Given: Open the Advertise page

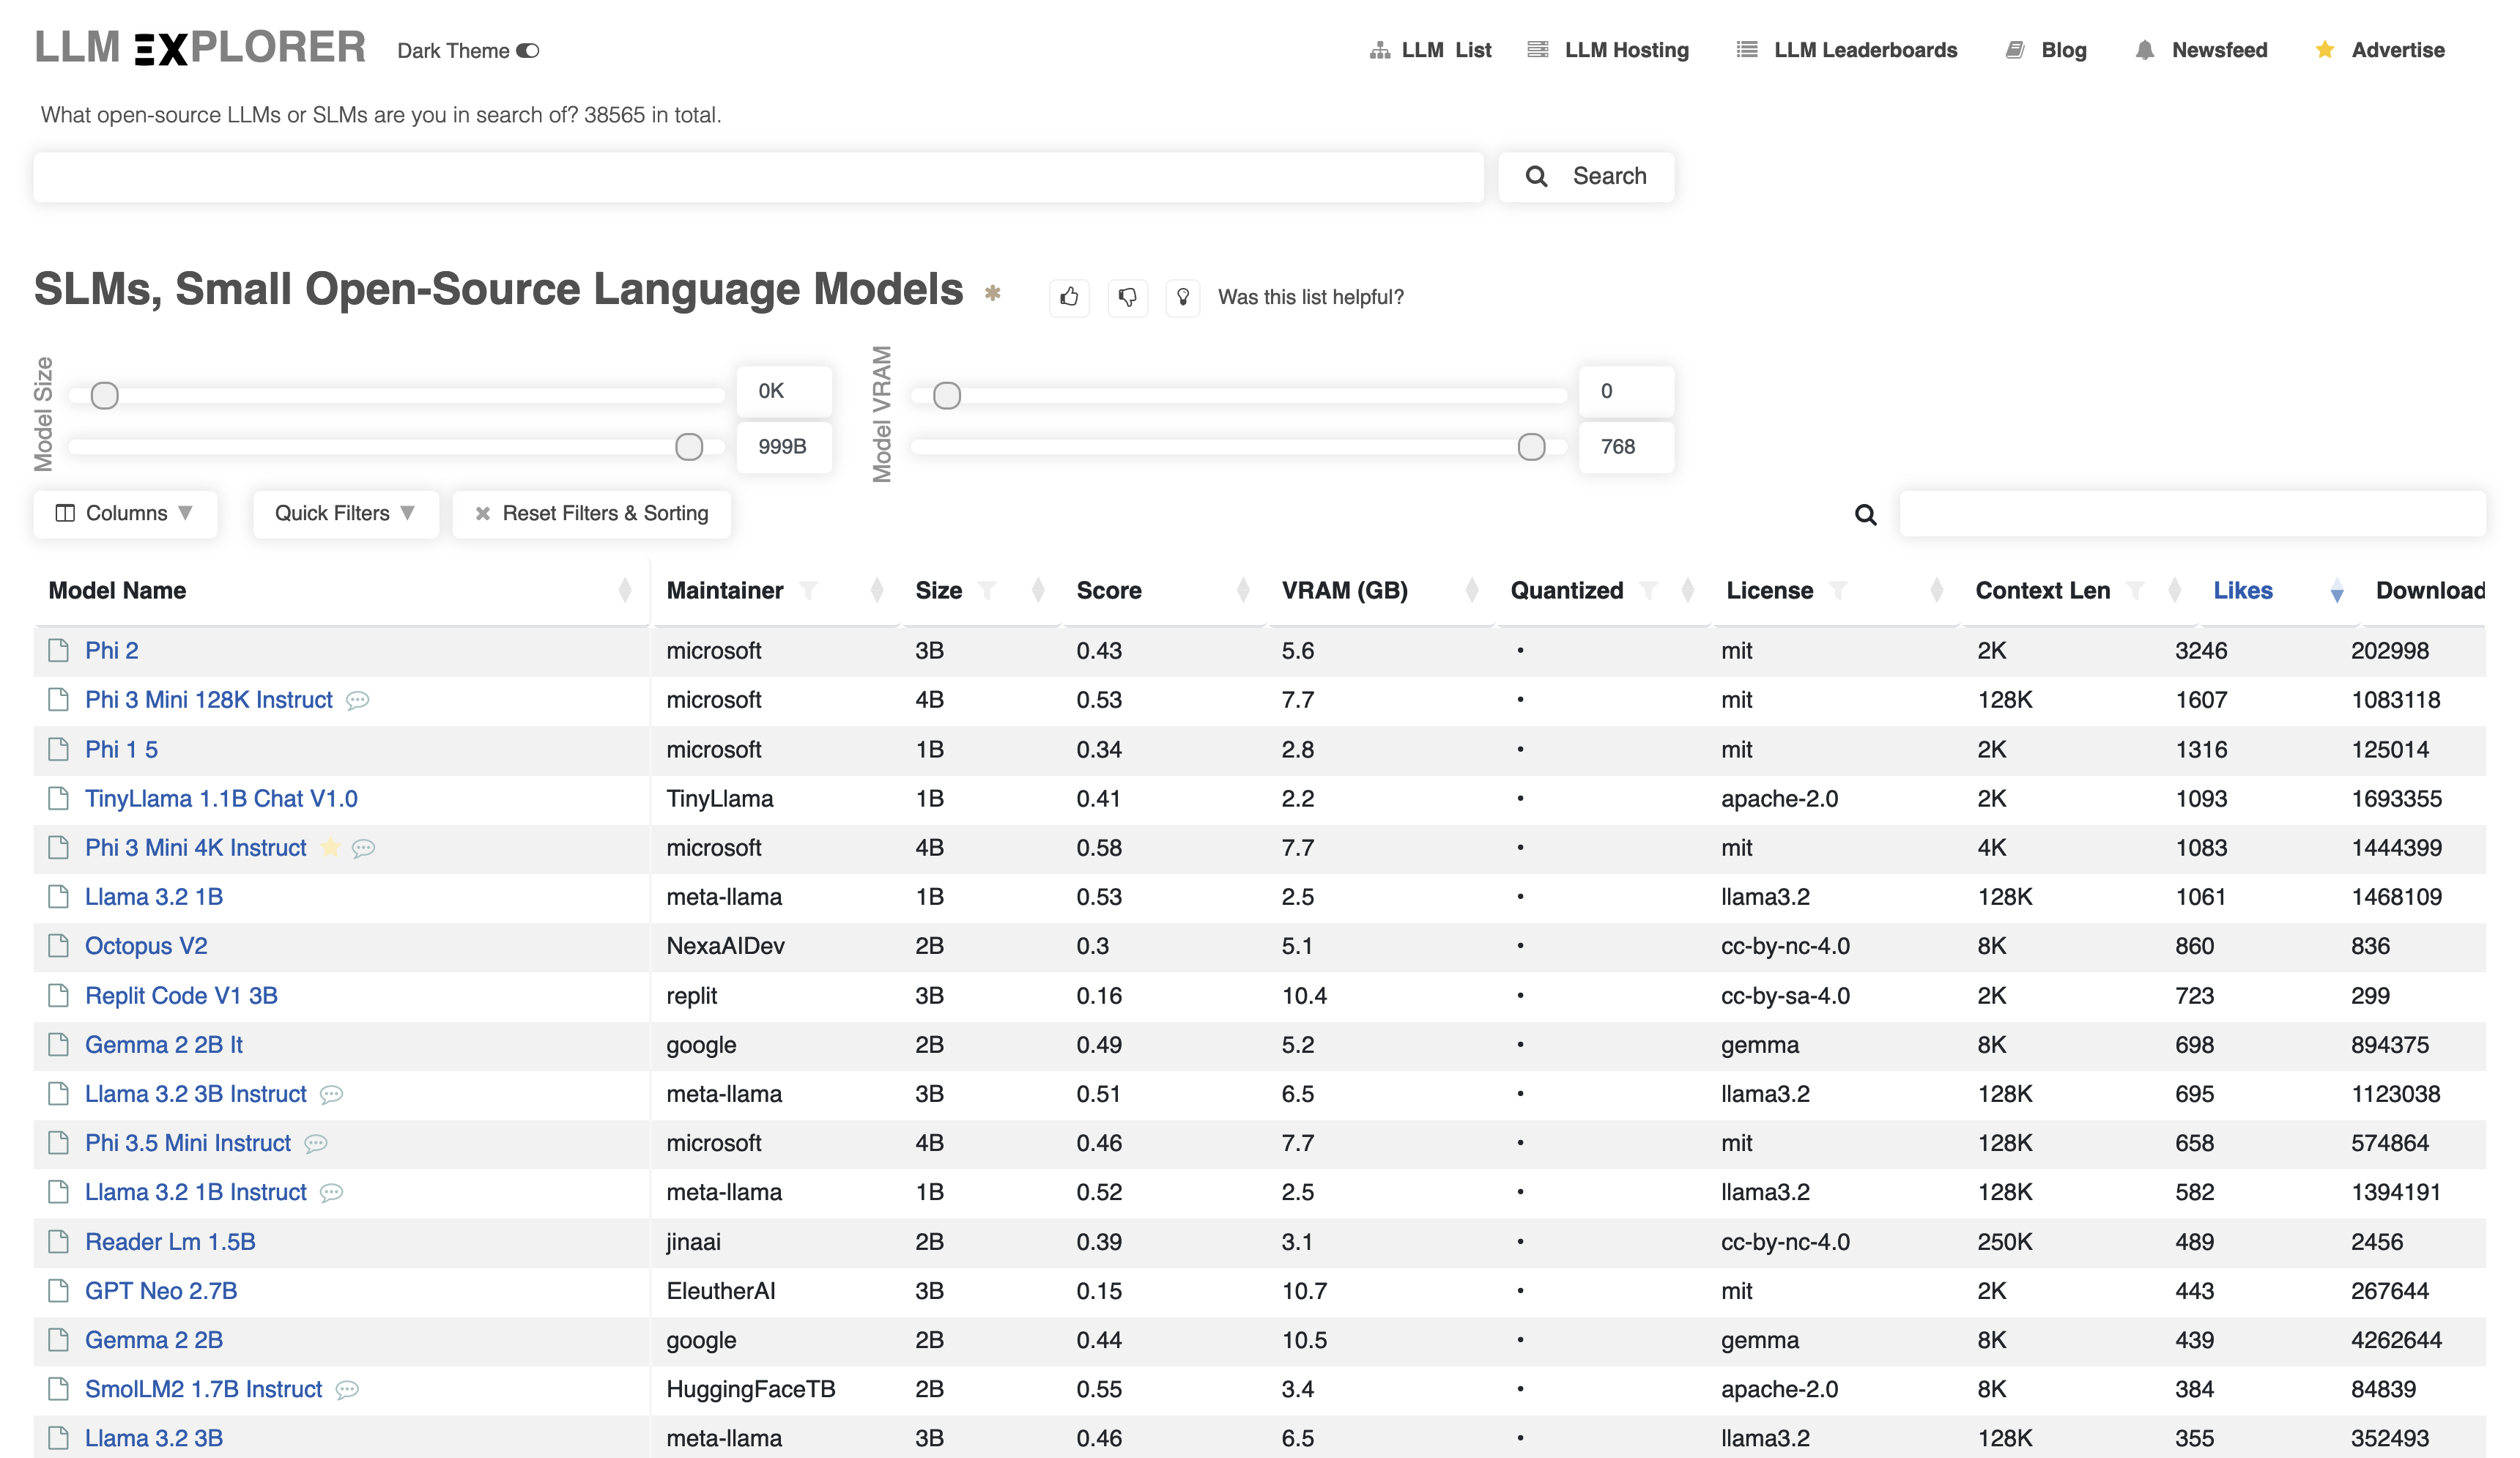Looking at the screenshot, I should tap(2380, 50).
